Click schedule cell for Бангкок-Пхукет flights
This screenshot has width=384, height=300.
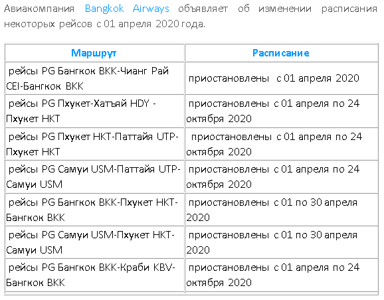281,210
